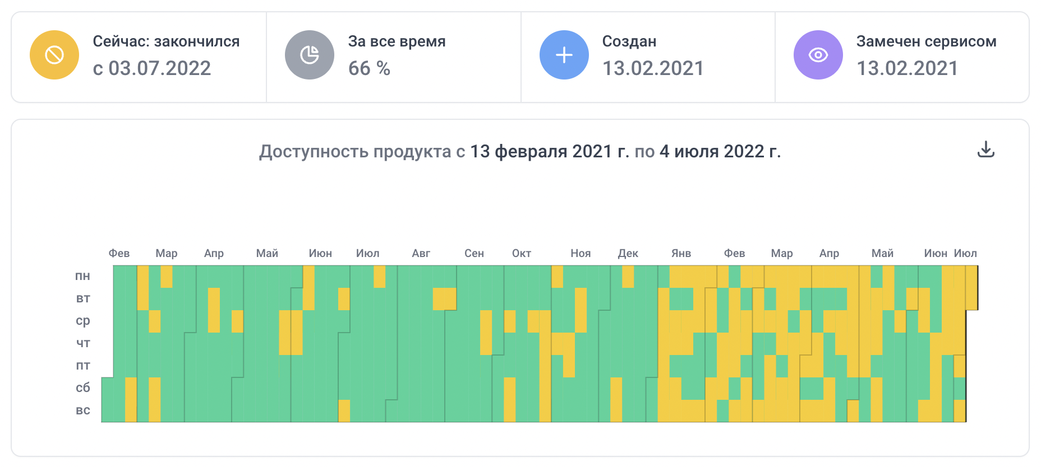Click the grey pie chart icon

click(309, 55)
